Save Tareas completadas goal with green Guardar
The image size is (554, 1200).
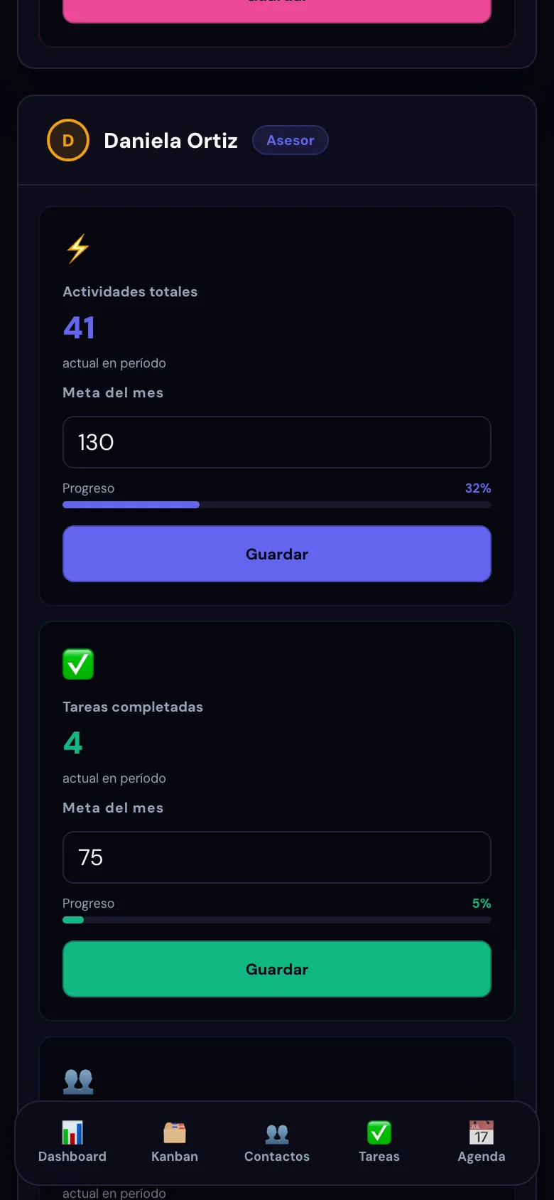point(277,969)
